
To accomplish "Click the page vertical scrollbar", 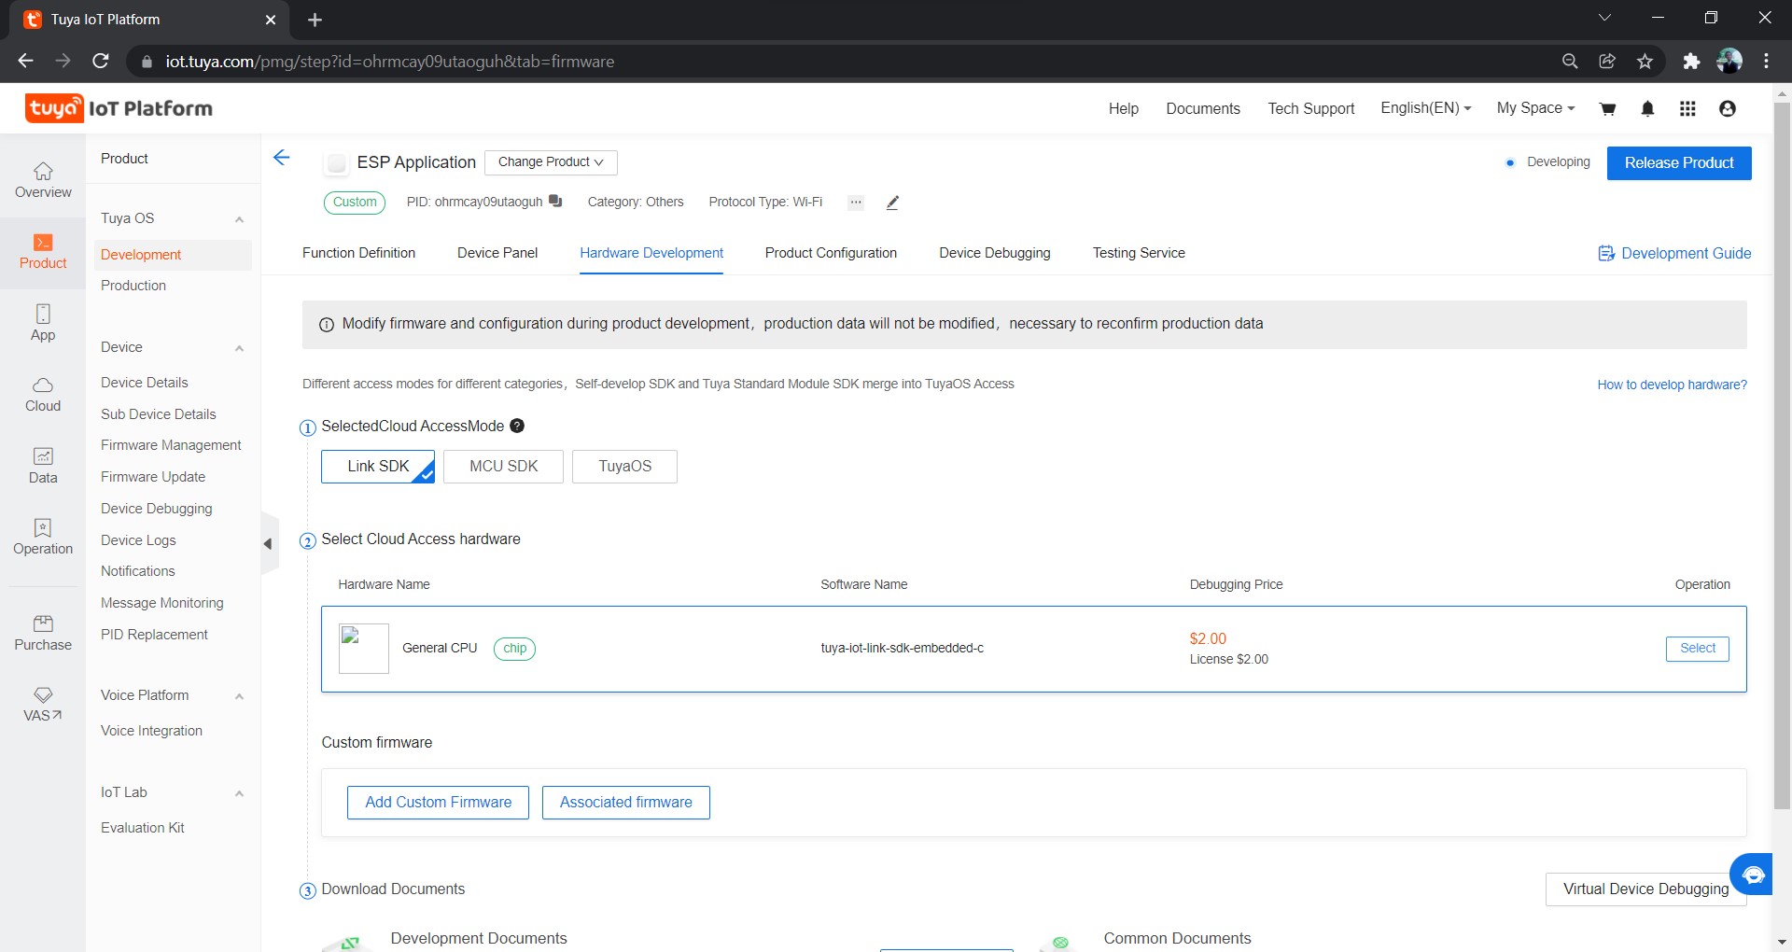I will click(x=1782, y=457).
